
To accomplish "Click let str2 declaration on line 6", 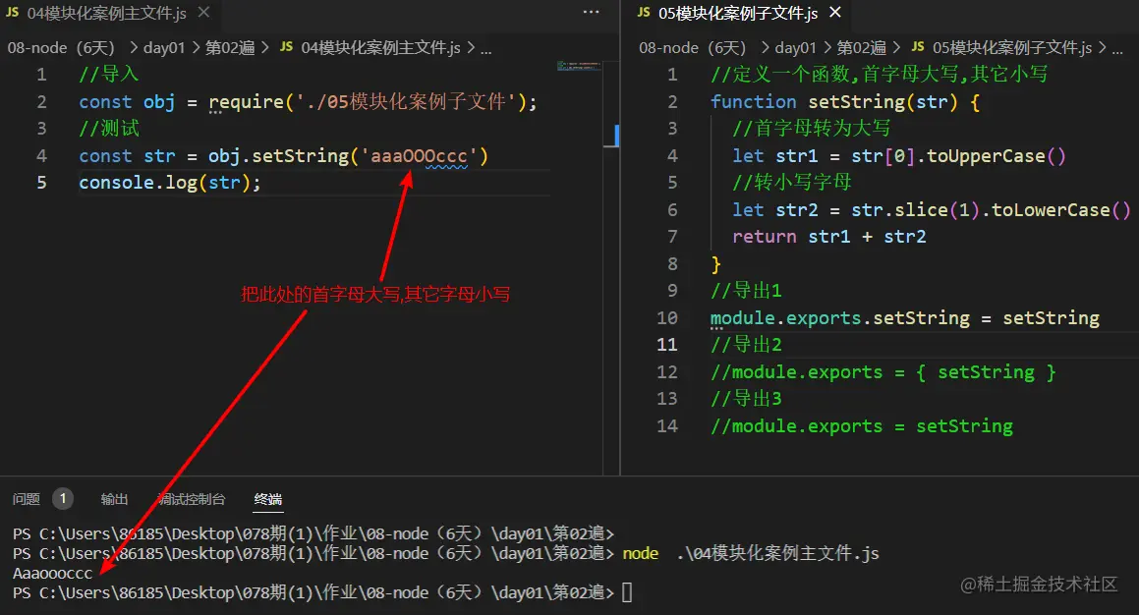I will 932,210.
